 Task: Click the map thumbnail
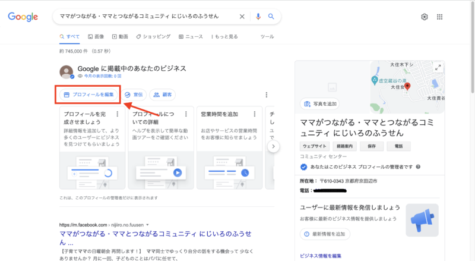(407, 87)
